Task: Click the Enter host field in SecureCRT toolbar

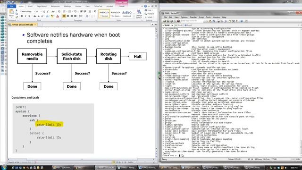Action: [x=192, y=21]
